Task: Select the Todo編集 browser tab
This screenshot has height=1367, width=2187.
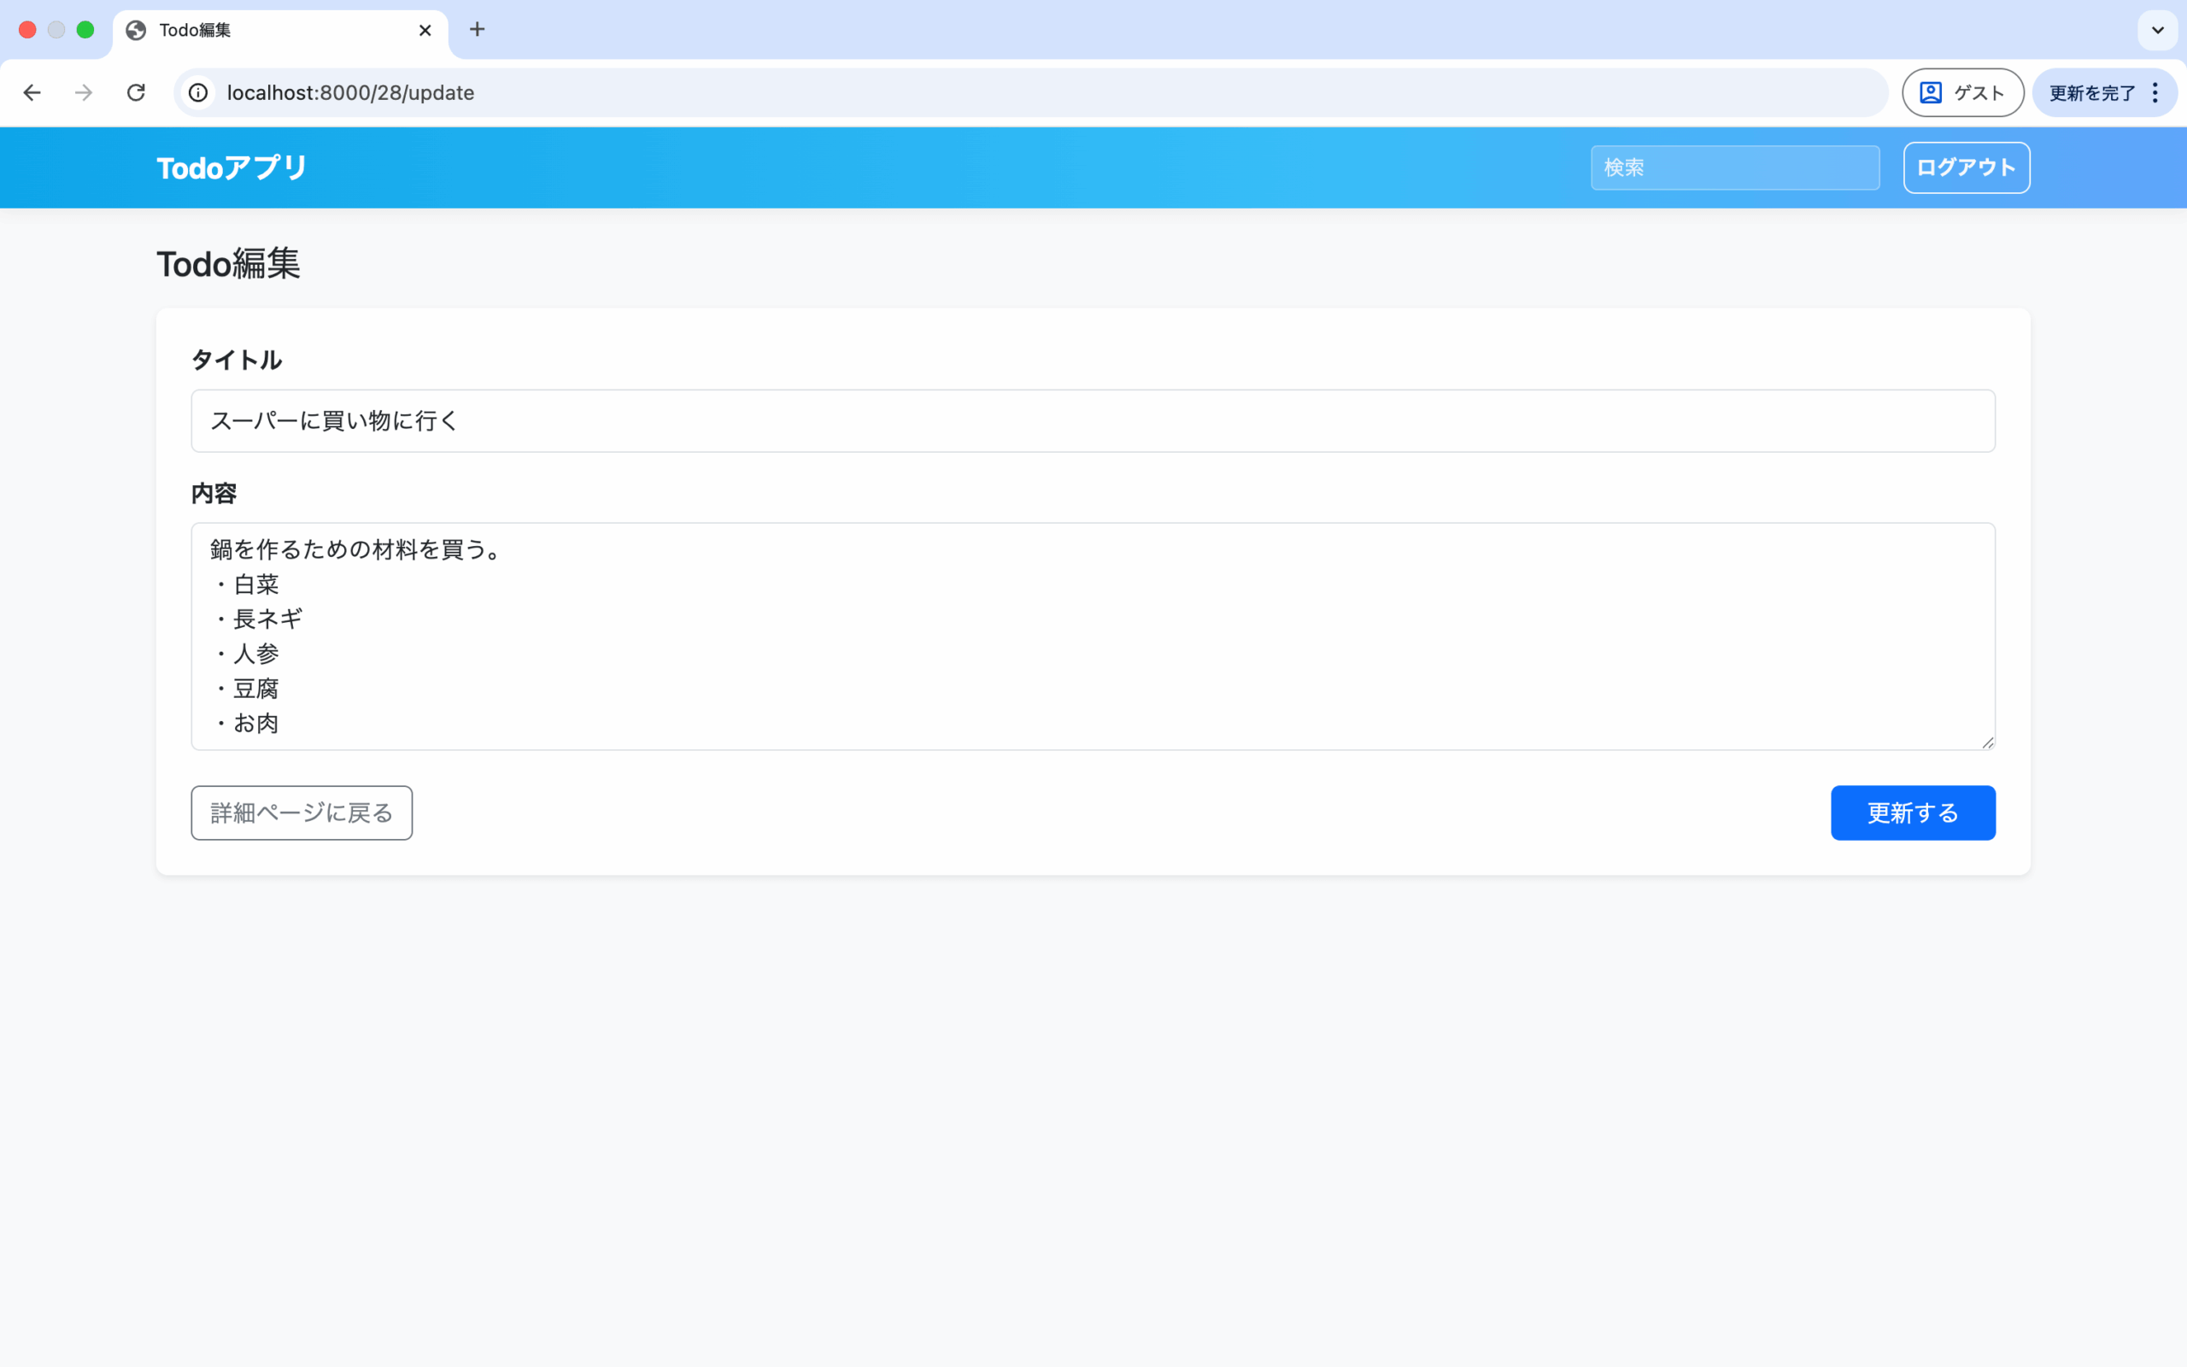Action: click(x=271, y=30)
